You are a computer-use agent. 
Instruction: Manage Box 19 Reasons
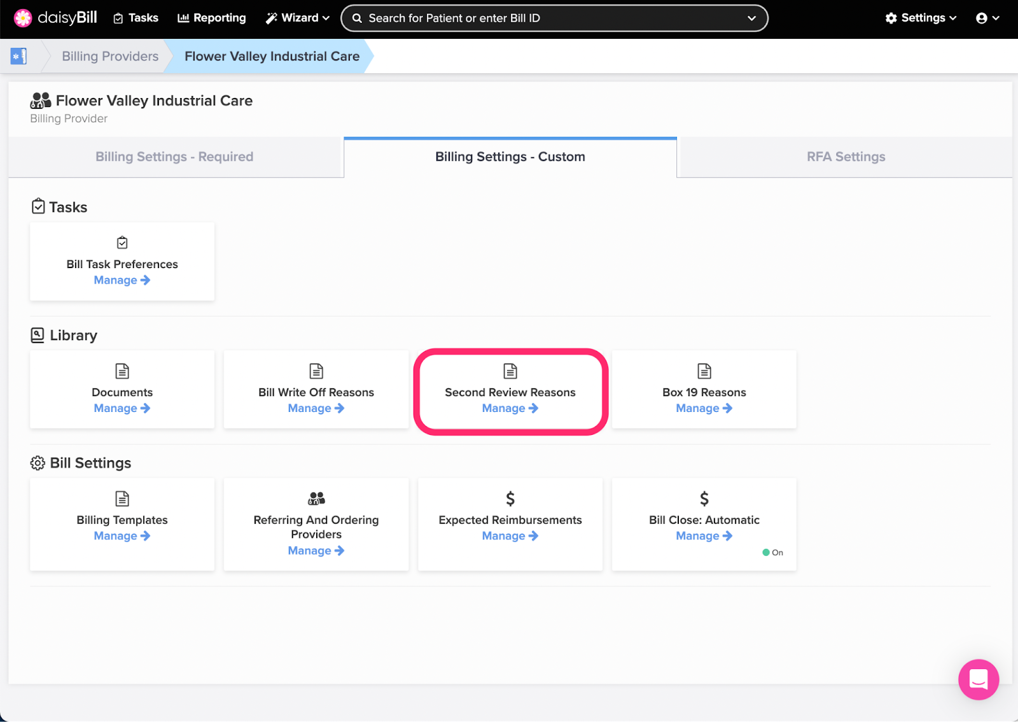point(704,408)
